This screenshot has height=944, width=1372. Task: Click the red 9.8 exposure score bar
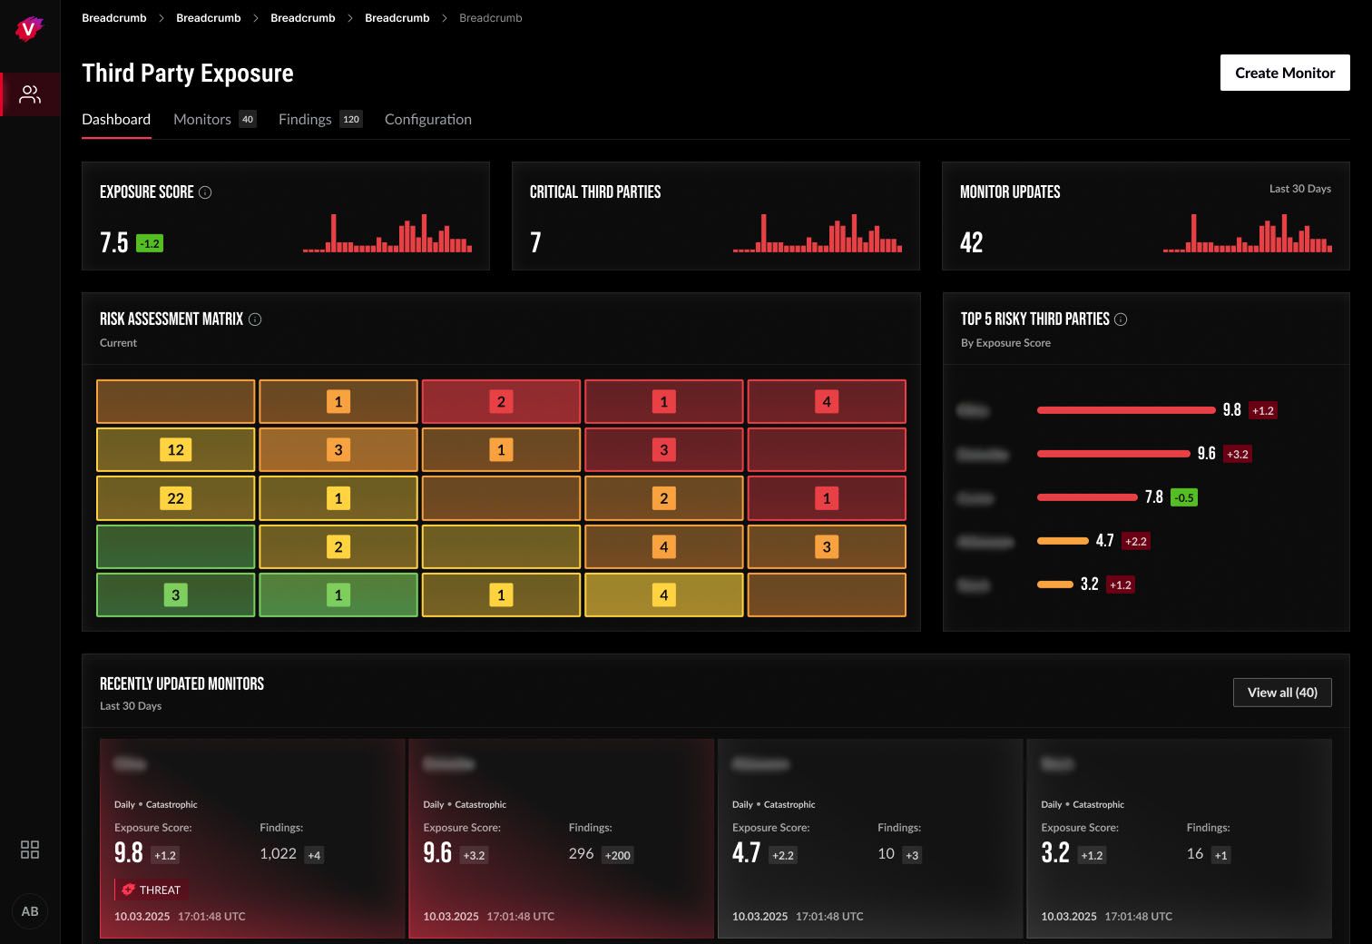click(1126, 410)
